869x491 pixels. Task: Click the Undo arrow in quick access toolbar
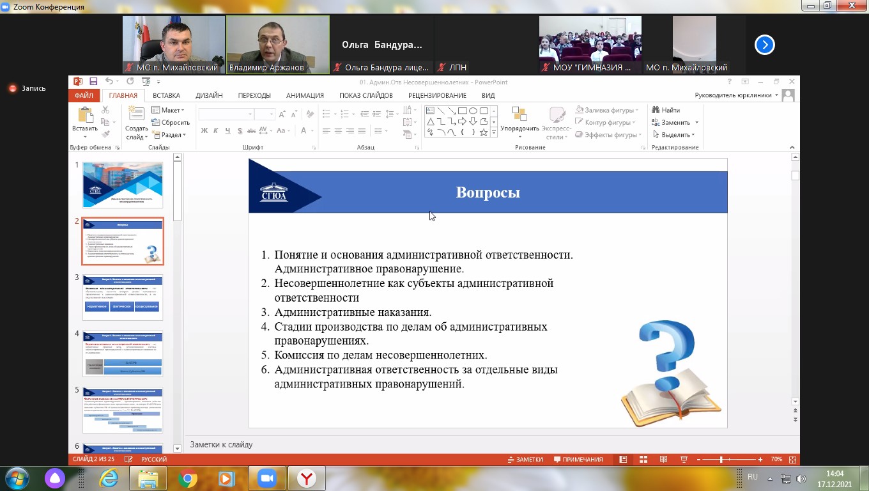point(109,82)
